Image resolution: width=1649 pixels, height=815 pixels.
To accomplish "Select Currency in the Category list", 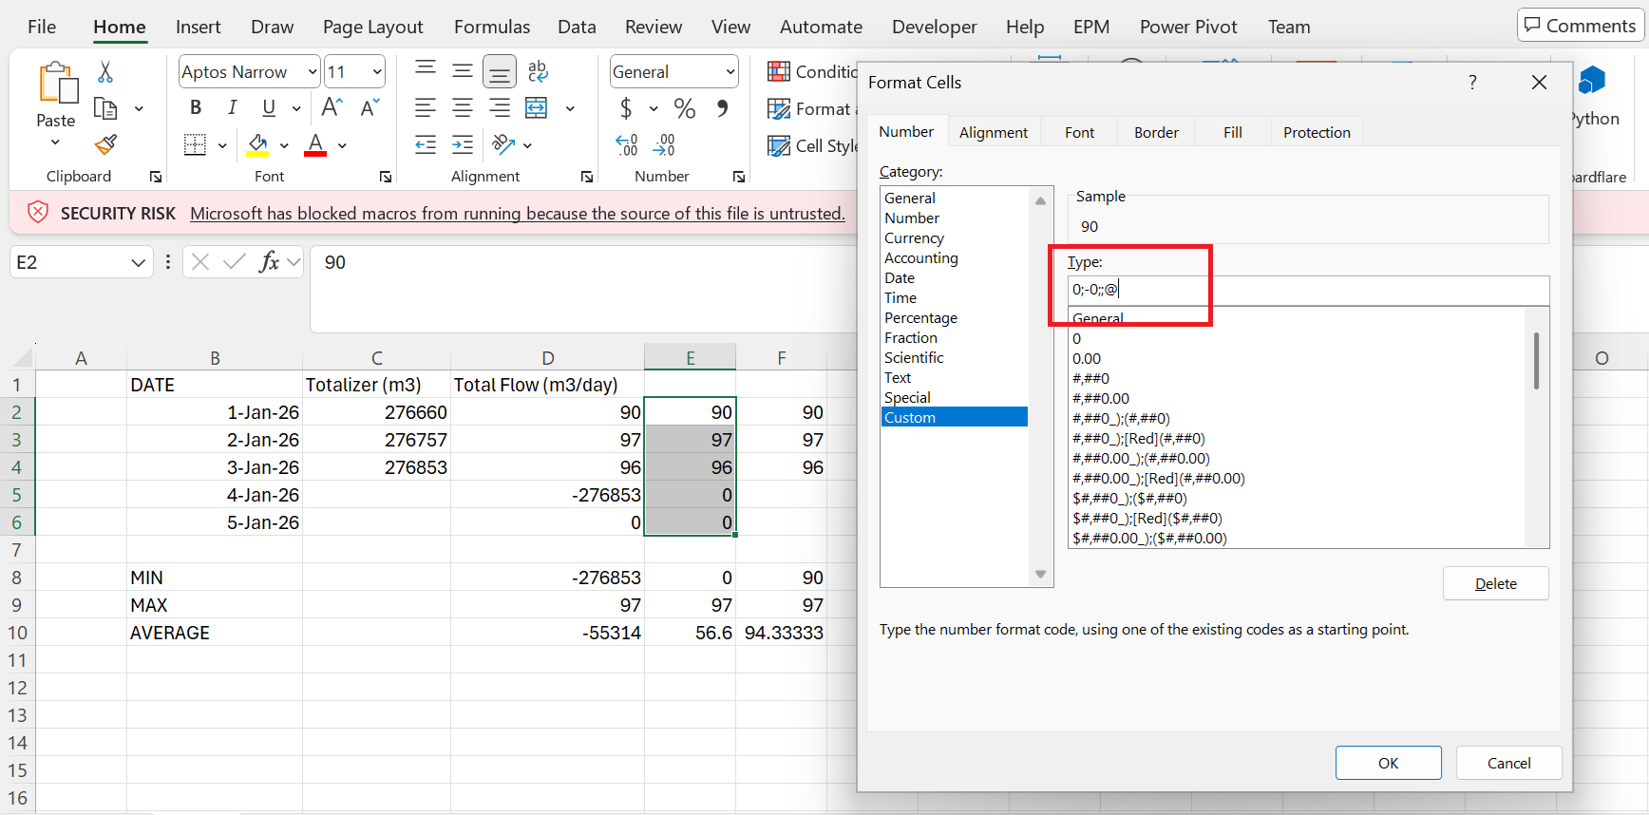I will pos(914,238).
